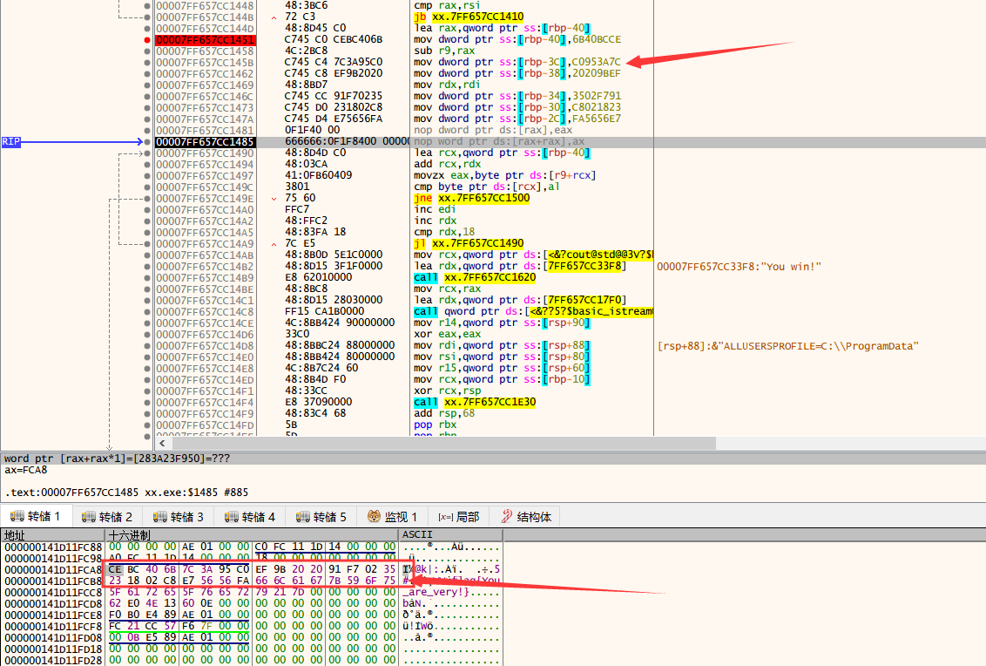Image resolution: width=986 pixels, height=666 pixels.
Task: Click the jump-down arrow on the 75 60 row
Action: click(x=274, y=199)
